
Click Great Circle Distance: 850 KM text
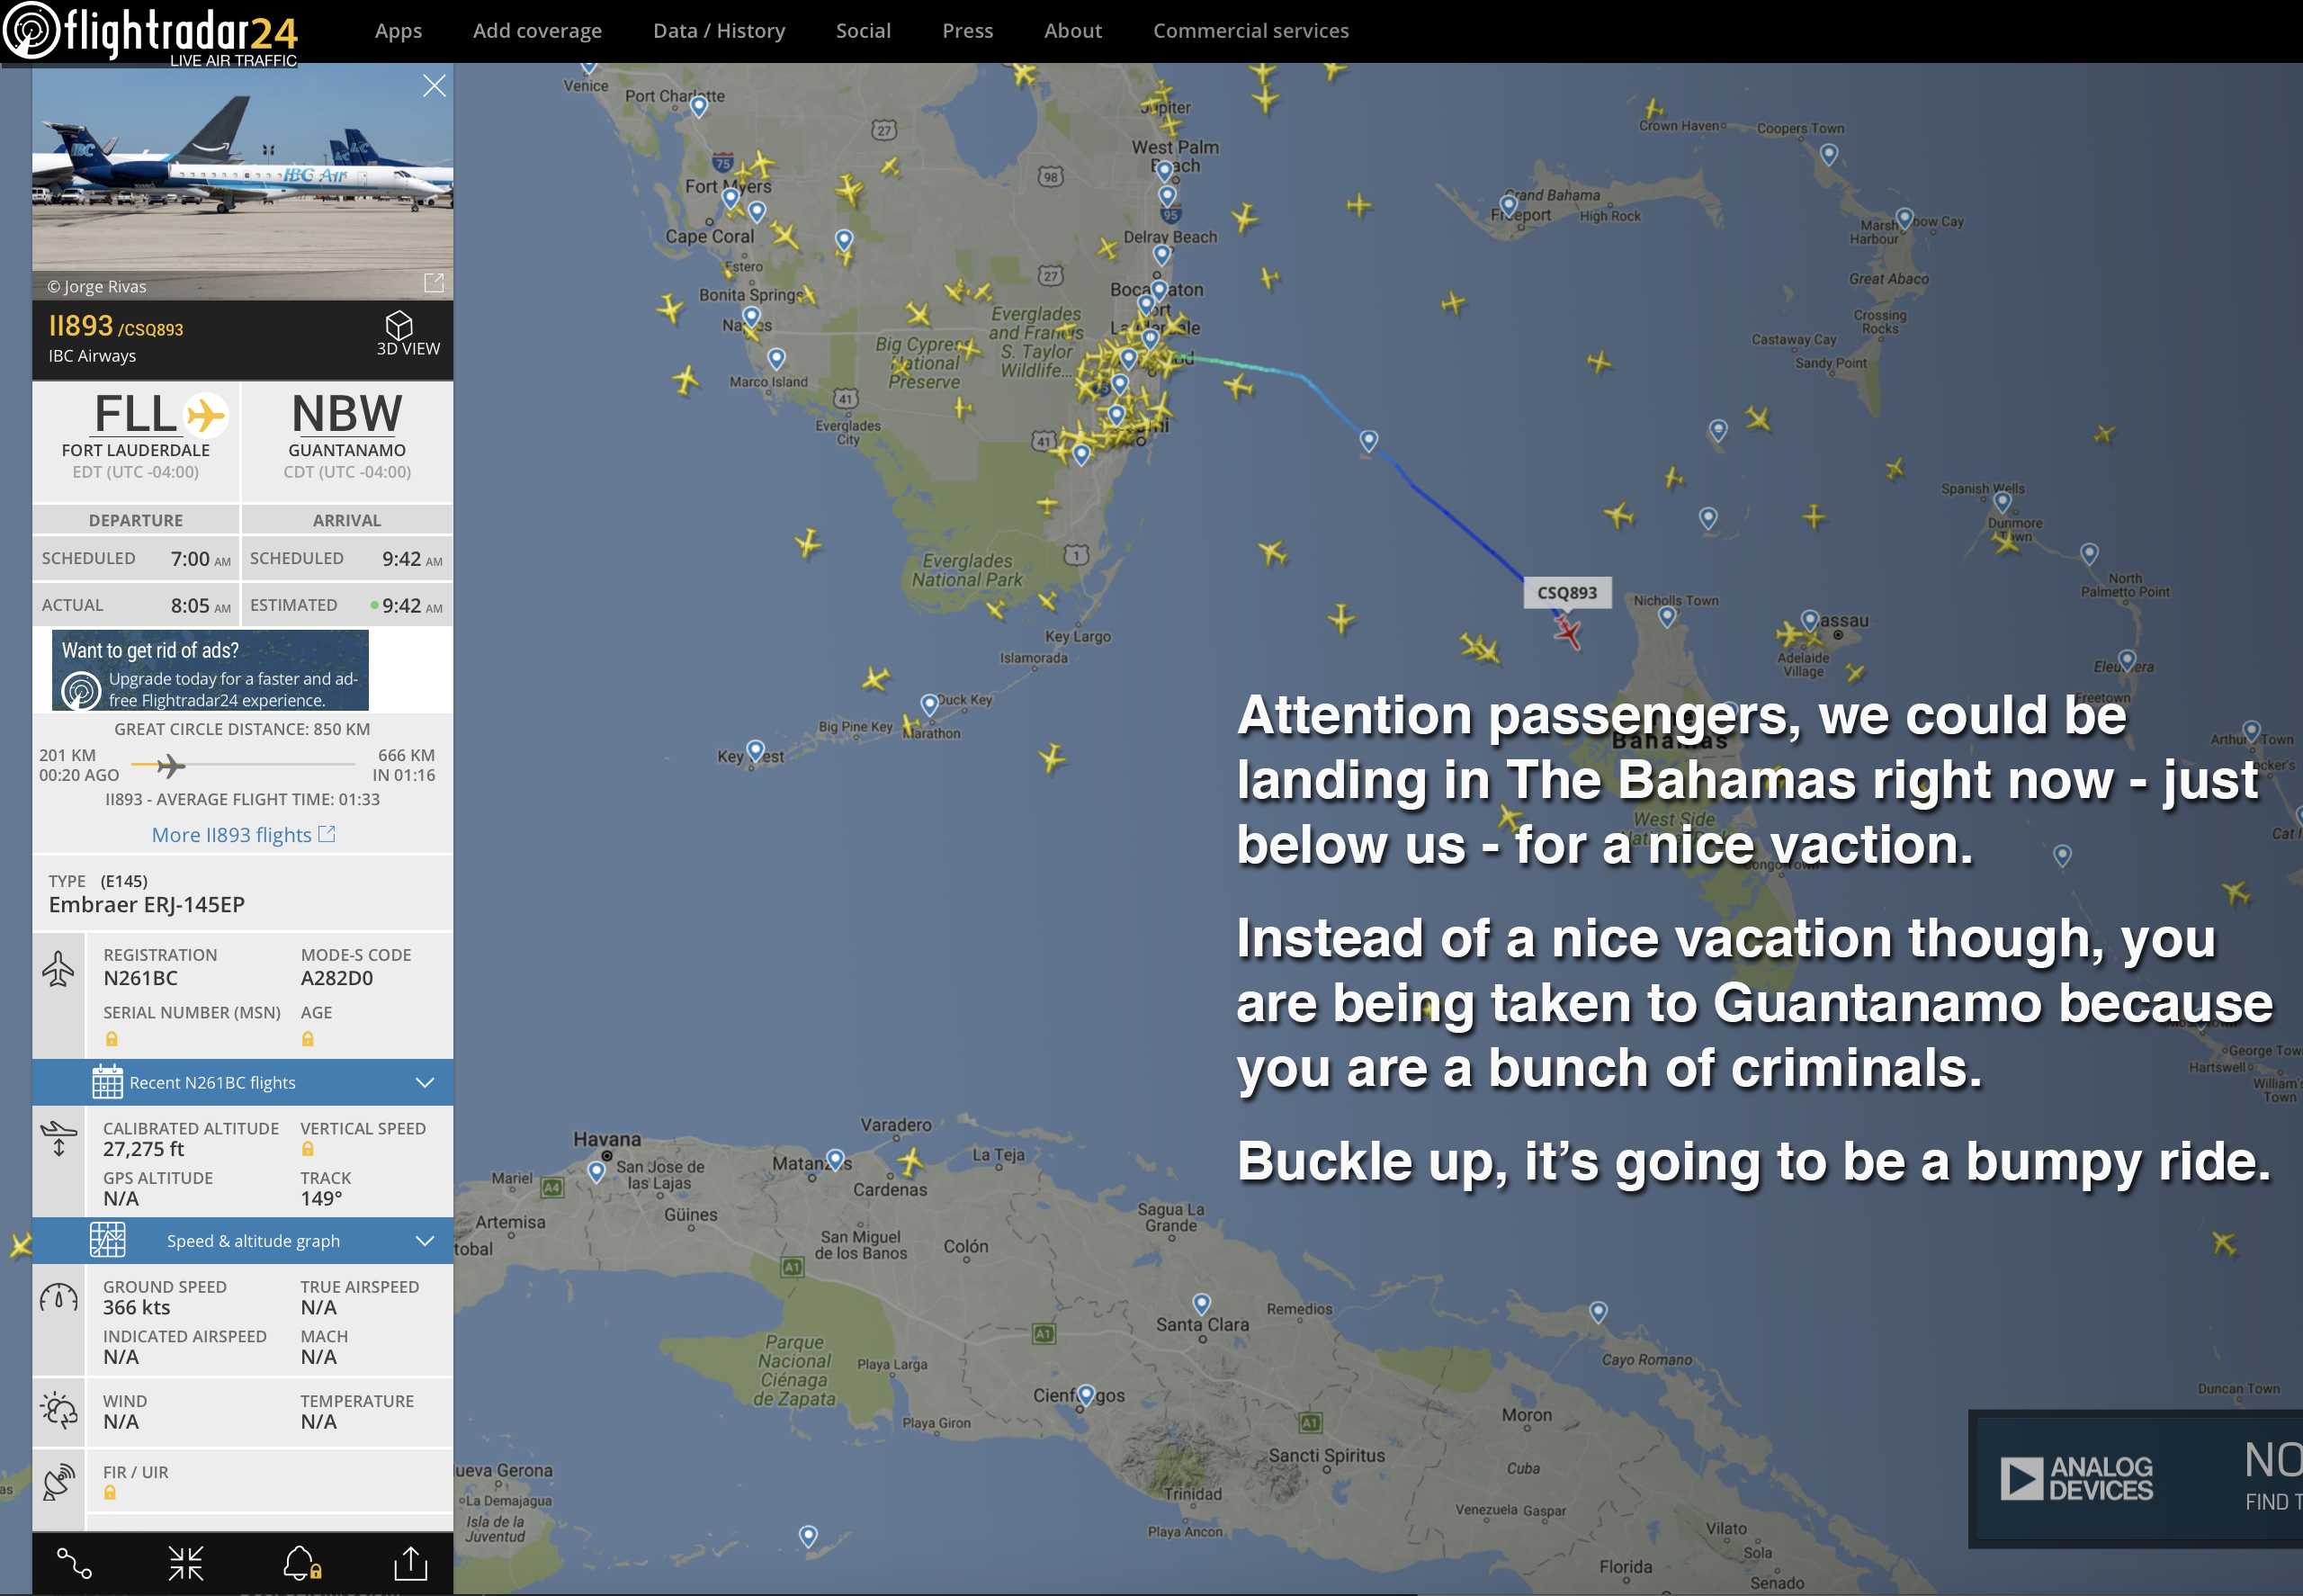[x=242, y=729]
